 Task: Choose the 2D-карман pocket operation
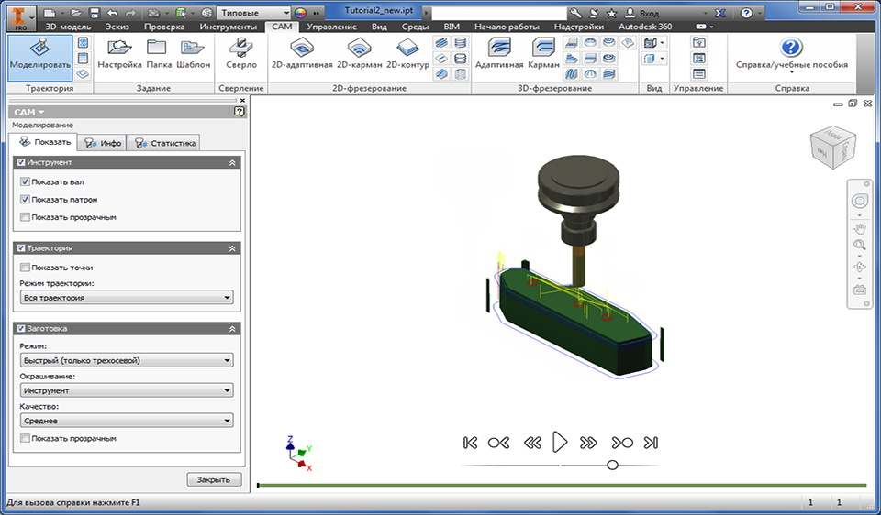tap(360, 54)
